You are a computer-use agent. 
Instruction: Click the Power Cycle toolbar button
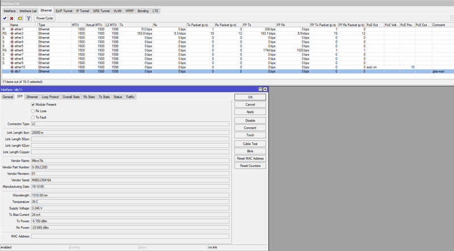tap(45, 18)
